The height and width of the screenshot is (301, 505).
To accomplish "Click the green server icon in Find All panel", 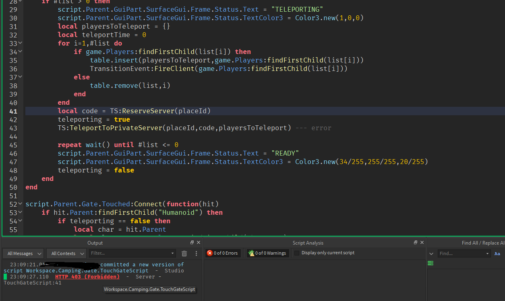I will [430, 263].
